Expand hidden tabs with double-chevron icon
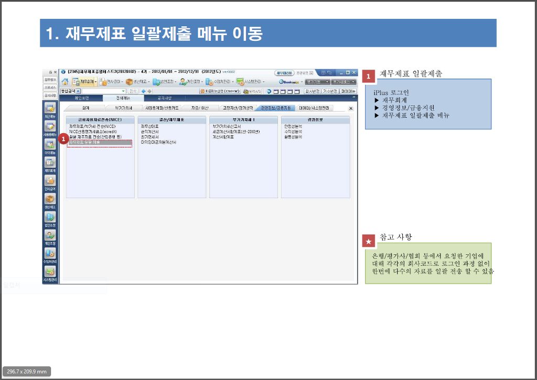Image resolution: width=537 pixels, height=380 pixels. click(x=354, y=97)
